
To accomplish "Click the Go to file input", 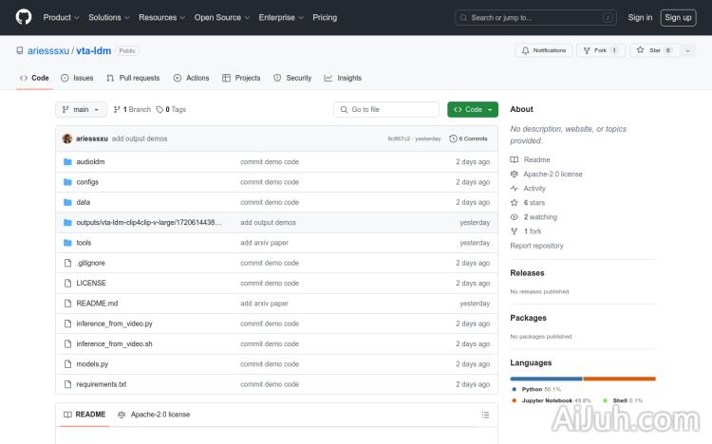I will pos(386,109).
